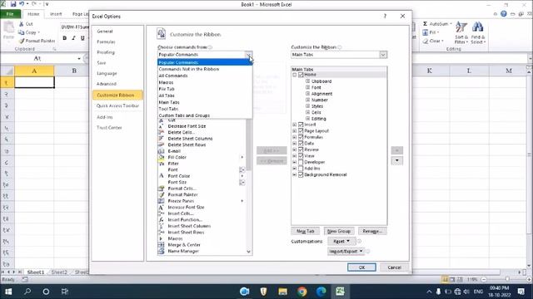The height and width of the screenshot is (299, 533).
Task: Uncheck Background Removal checkbox
Action: 301,174
